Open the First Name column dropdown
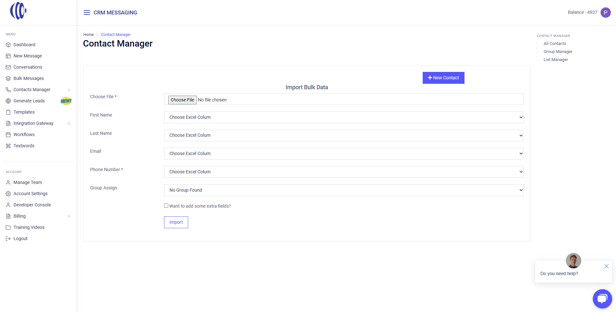Screen dimensions: 616x312 (x=344, y=117)
